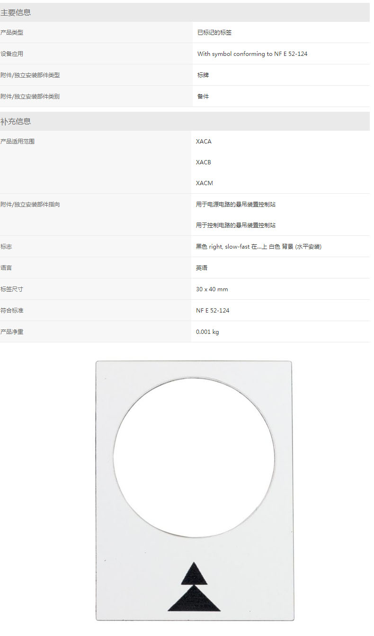The image size is (374, 636).
Task: Collapse the 补充信息 section header
Action: [x=16, y=122]
